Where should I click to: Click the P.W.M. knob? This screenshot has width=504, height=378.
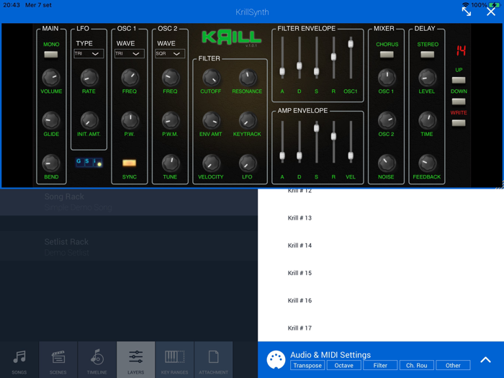point(171,120)
